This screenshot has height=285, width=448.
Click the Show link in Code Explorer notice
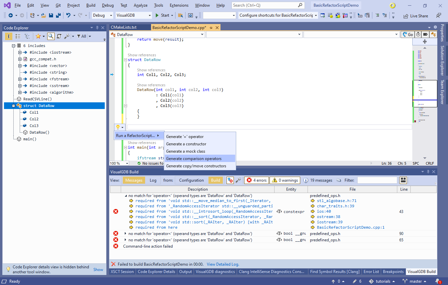click(x=98, y=269)
